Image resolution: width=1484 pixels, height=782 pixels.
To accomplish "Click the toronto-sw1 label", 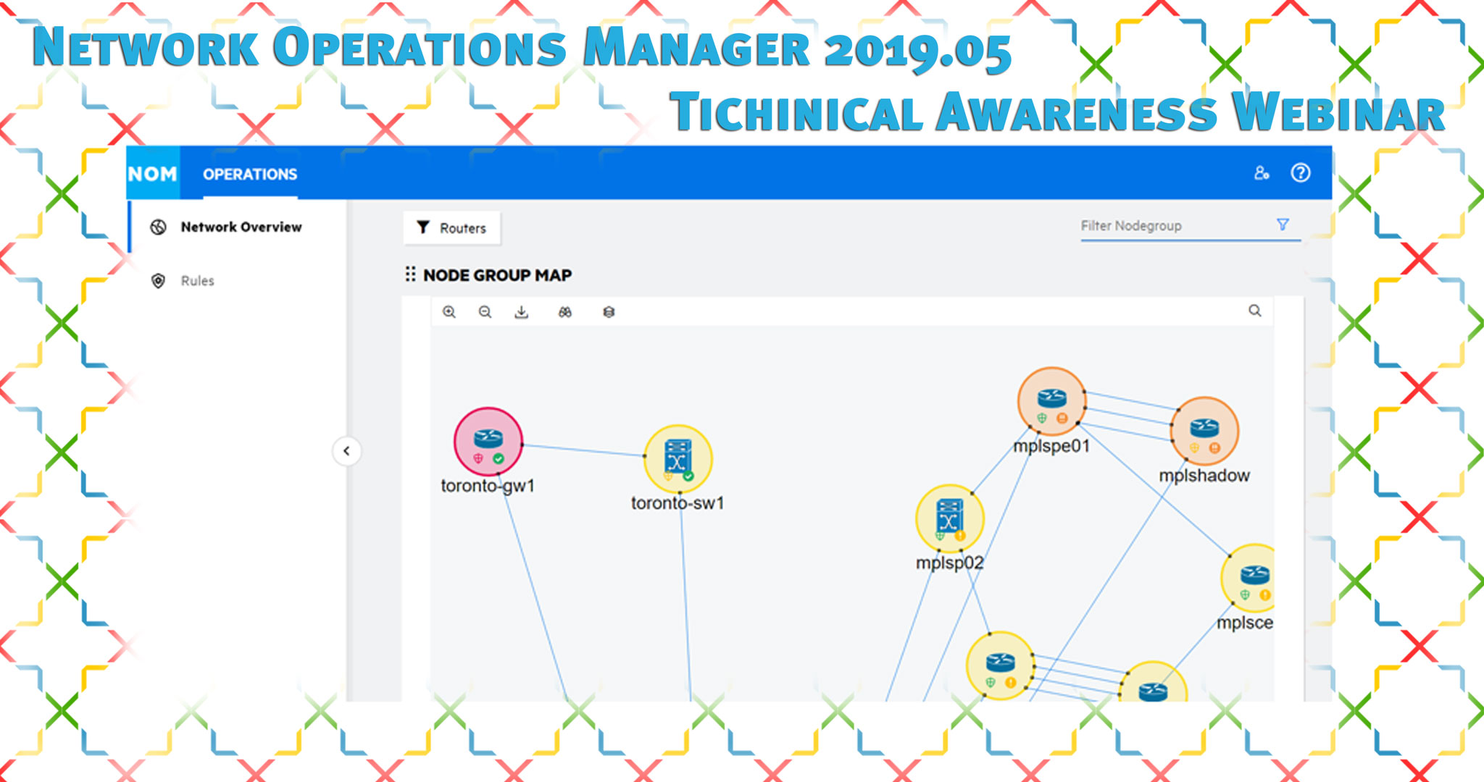I will click(678, 503).
